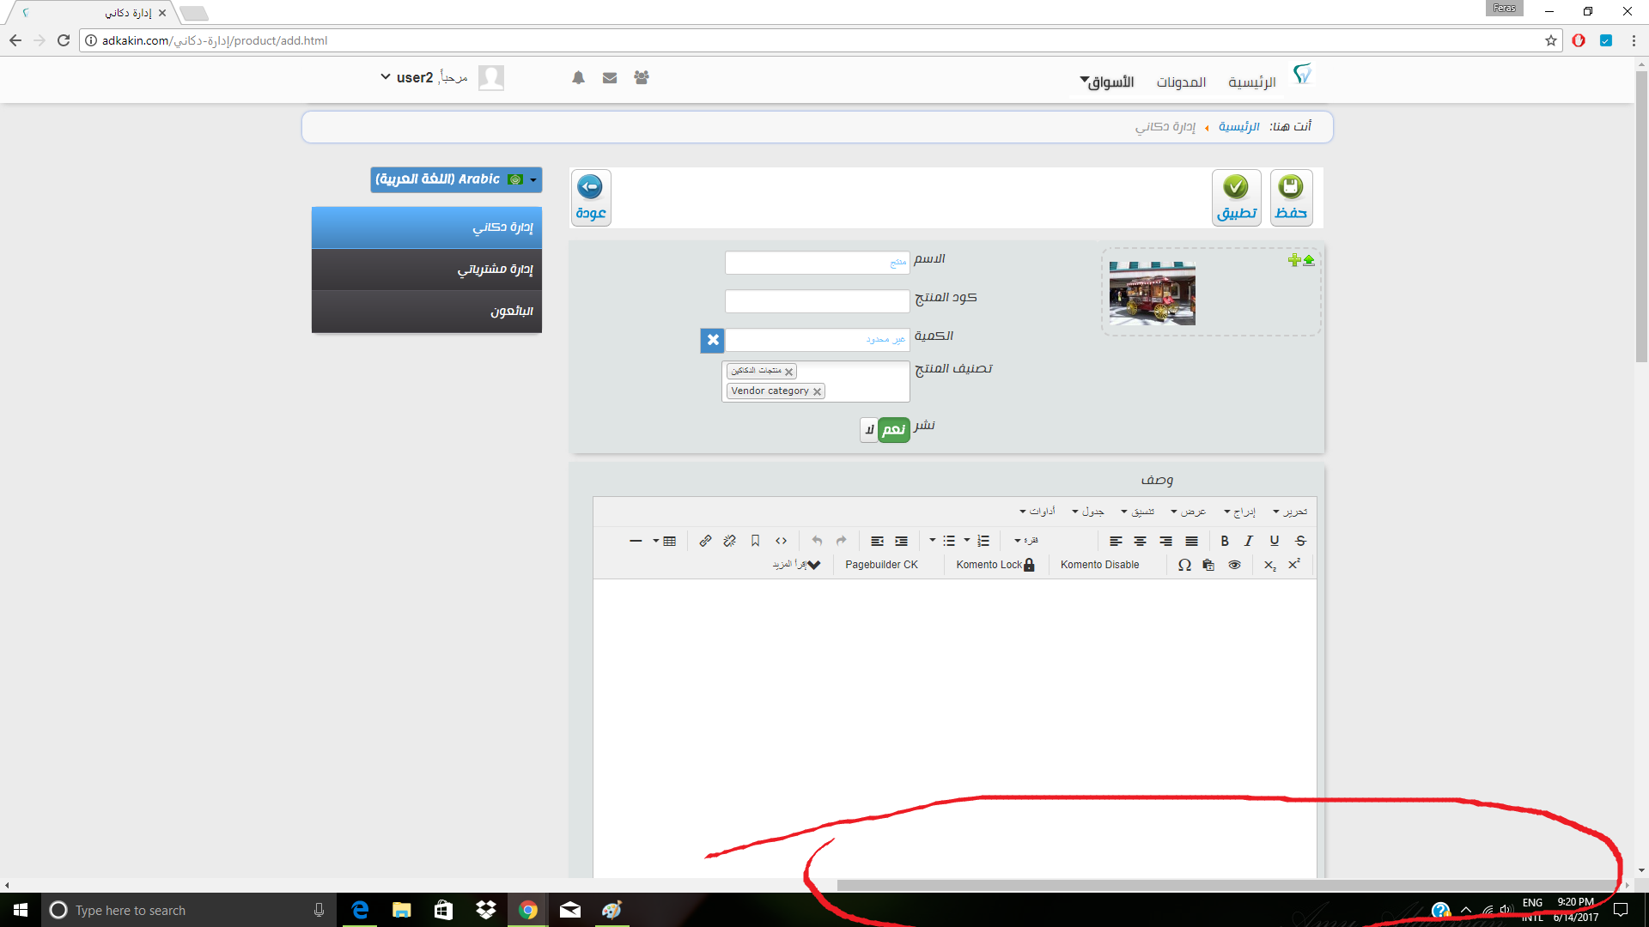
Task: Click the insert link icon
Action: [705, 541]
